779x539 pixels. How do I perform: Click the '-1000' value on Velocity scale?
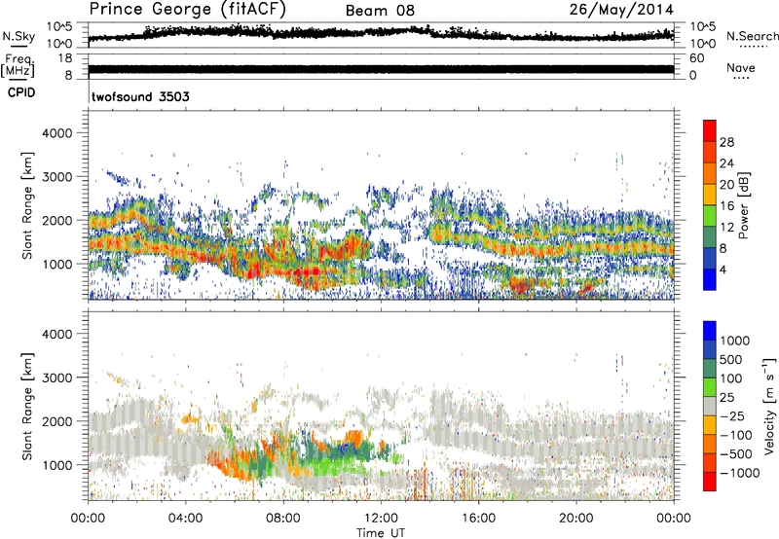740,473
